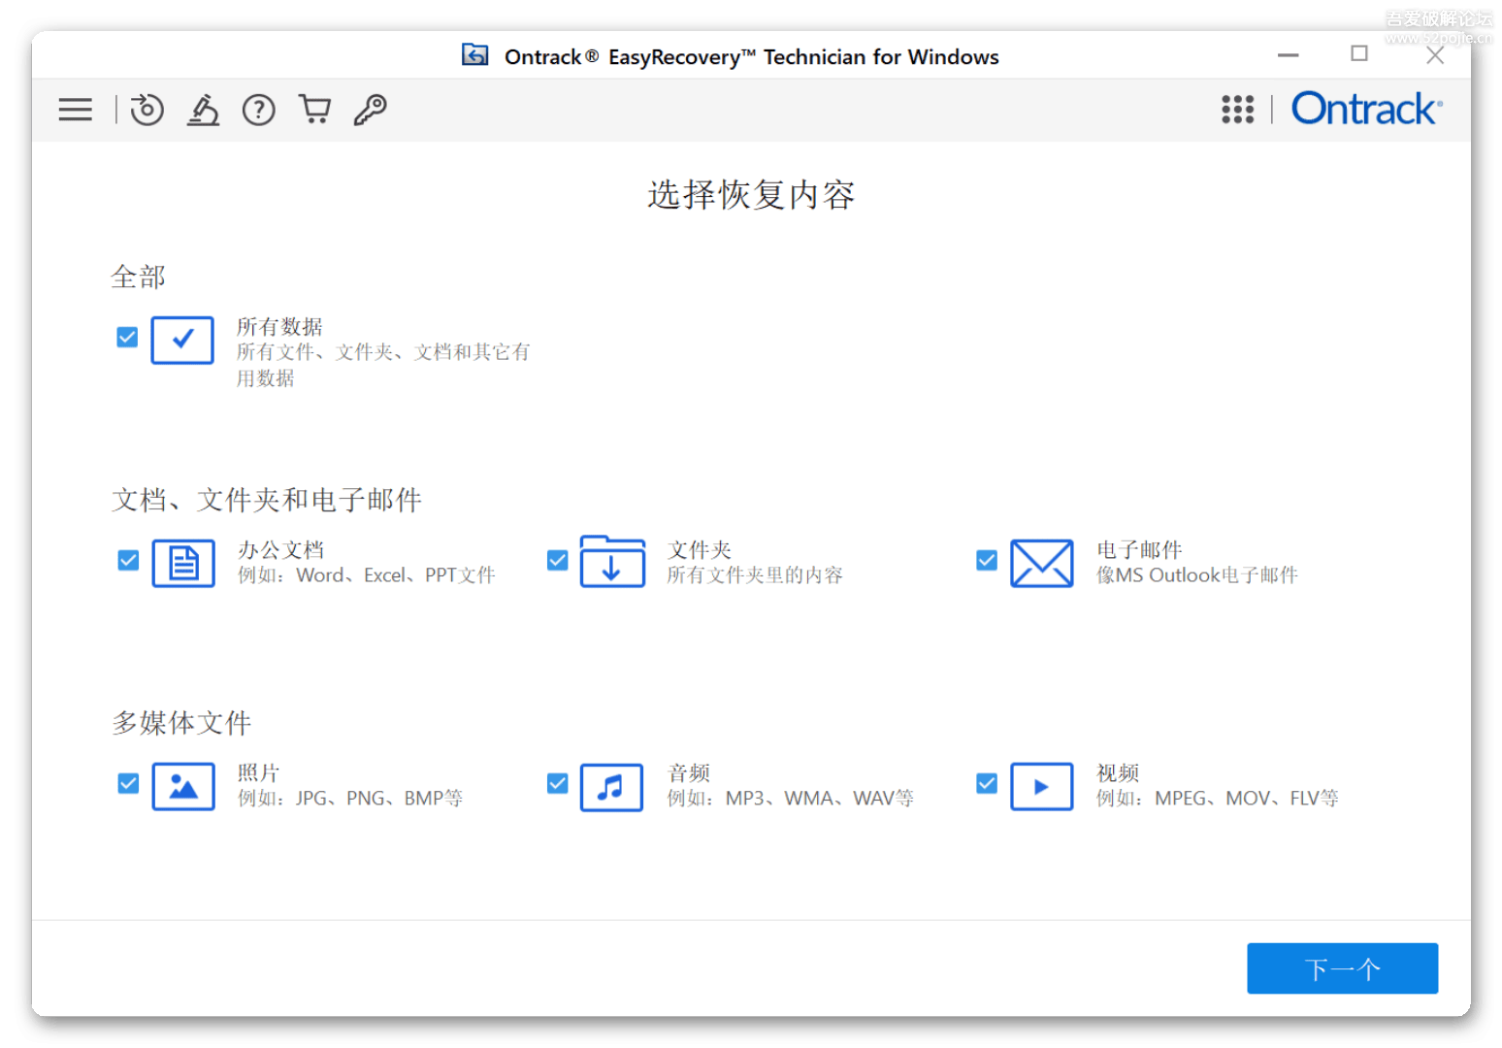Click the key activation icon
This screenshot has height=1048, width=1502.
370,110
